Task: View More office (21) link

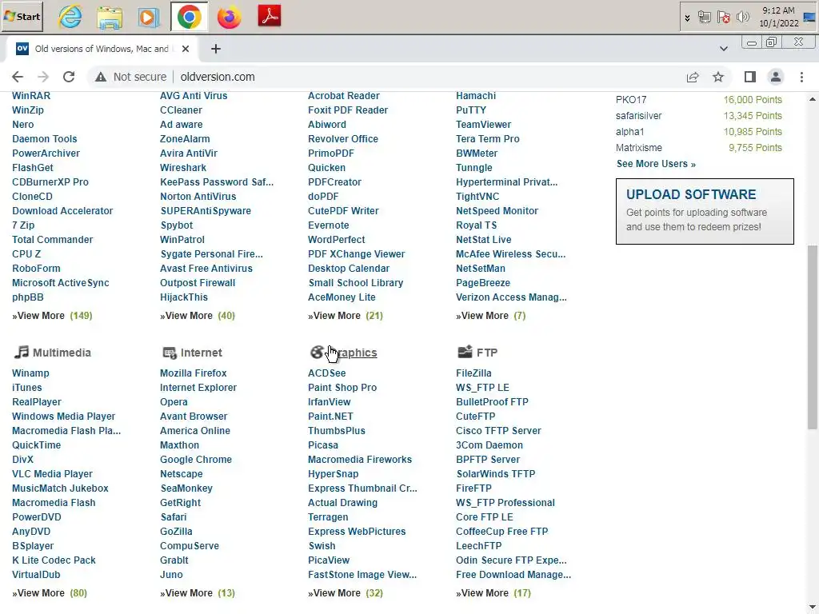Action: pos(346,316)
